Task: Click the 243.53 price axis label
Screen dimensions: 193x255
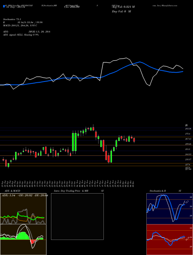Action: 188,154
